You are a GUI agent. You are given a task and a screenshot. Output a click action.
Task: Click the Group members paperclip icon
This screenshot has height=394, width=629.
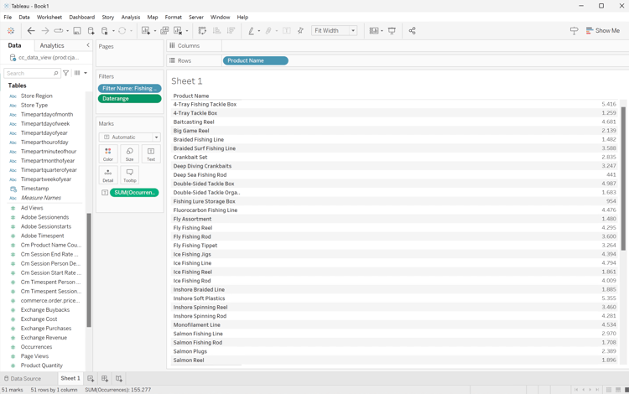(x=268, y=31)
